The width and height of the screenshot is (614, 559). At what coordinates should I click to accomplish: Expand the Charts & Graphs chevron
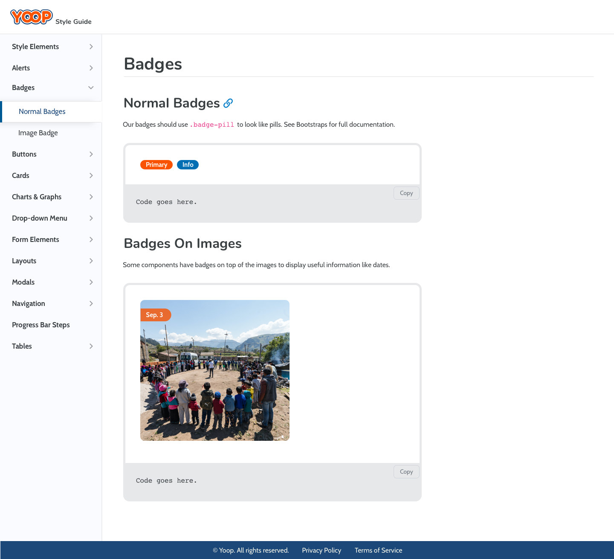point(91,197)
